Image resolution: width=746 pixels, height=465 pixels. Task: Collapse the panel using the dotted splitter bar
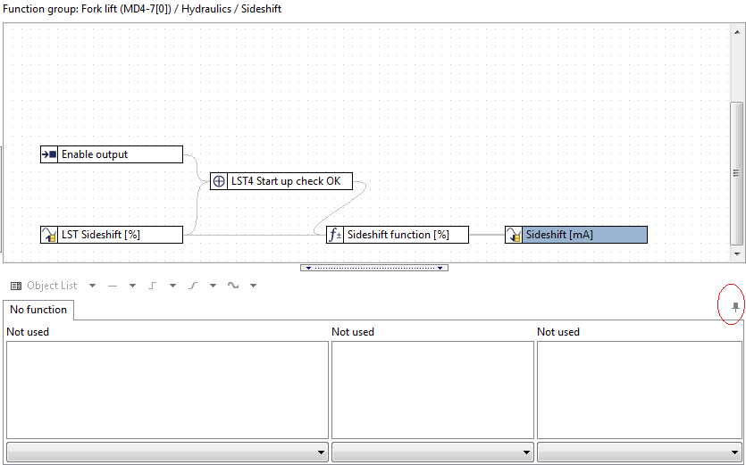click(x=374, y=268)
